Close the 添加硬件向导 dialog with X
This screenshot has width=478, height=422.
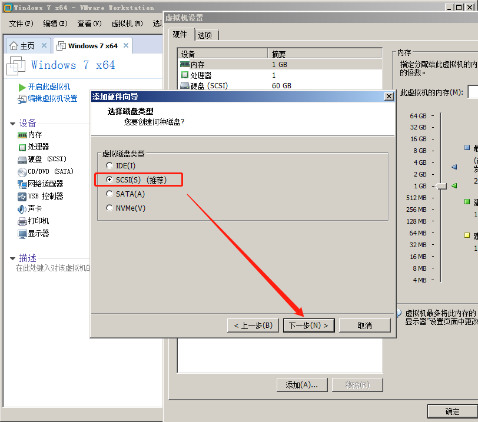pyautogui.click(x=389, y=97)
